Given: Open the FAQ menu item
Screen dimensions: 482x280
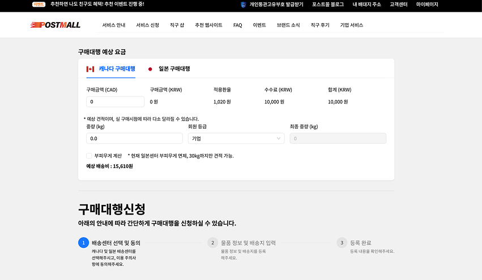Looking at the screenshot, I should tap(237, 25).
